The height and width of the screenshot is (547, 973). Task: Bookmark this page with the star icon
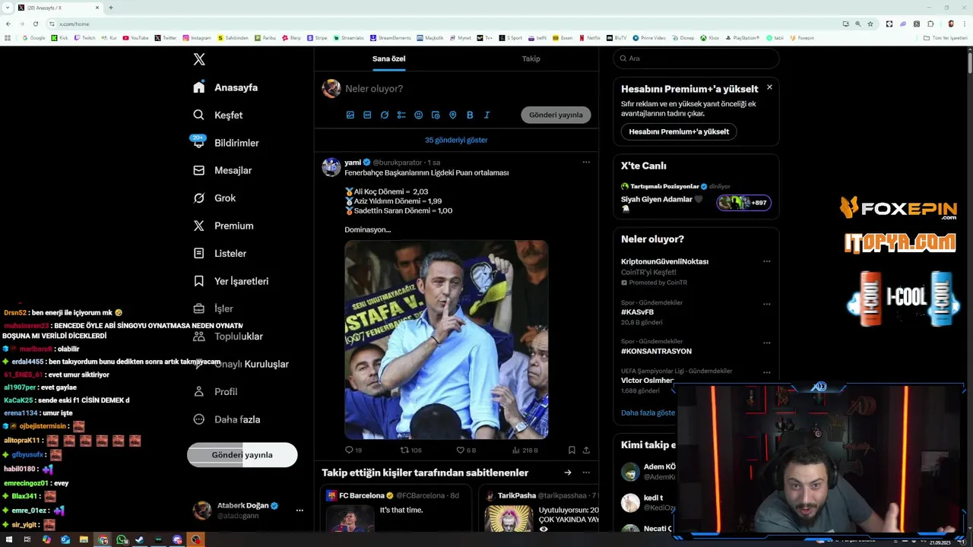[x=870, y=24]
